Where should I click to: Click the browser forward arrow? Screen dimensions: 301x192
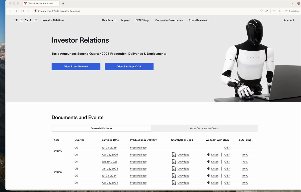coord(17,11)
